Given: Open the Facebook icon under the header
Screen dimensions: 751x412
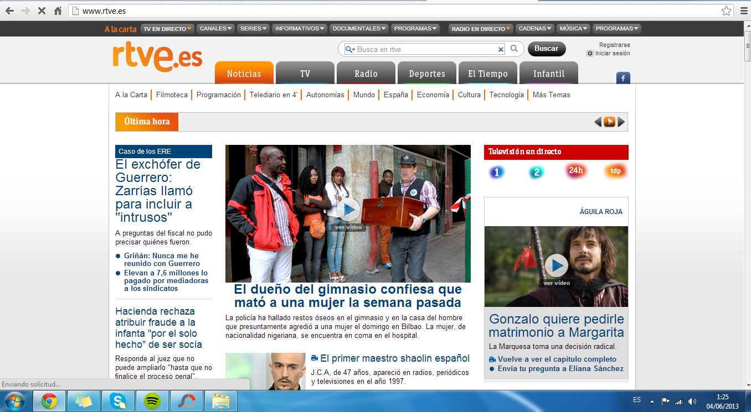Looking at the screenshot, I should [x=623, y=79].
